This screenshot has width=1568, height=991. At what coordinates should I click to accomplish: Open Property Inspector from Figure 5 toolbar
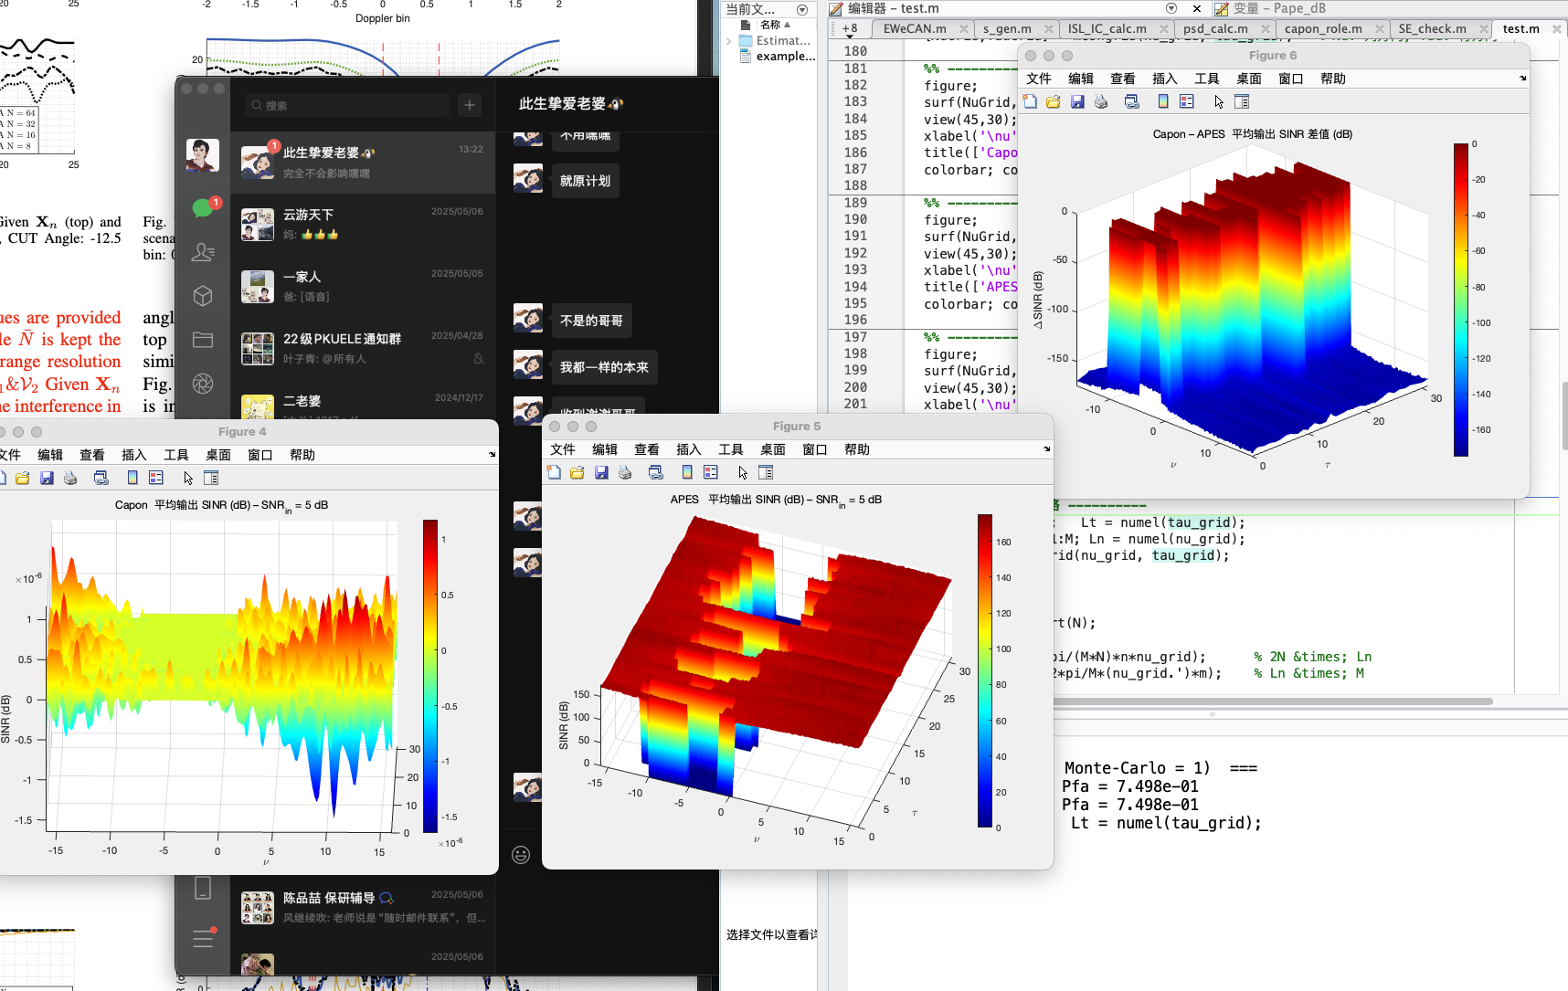click(x=766, y=472)
